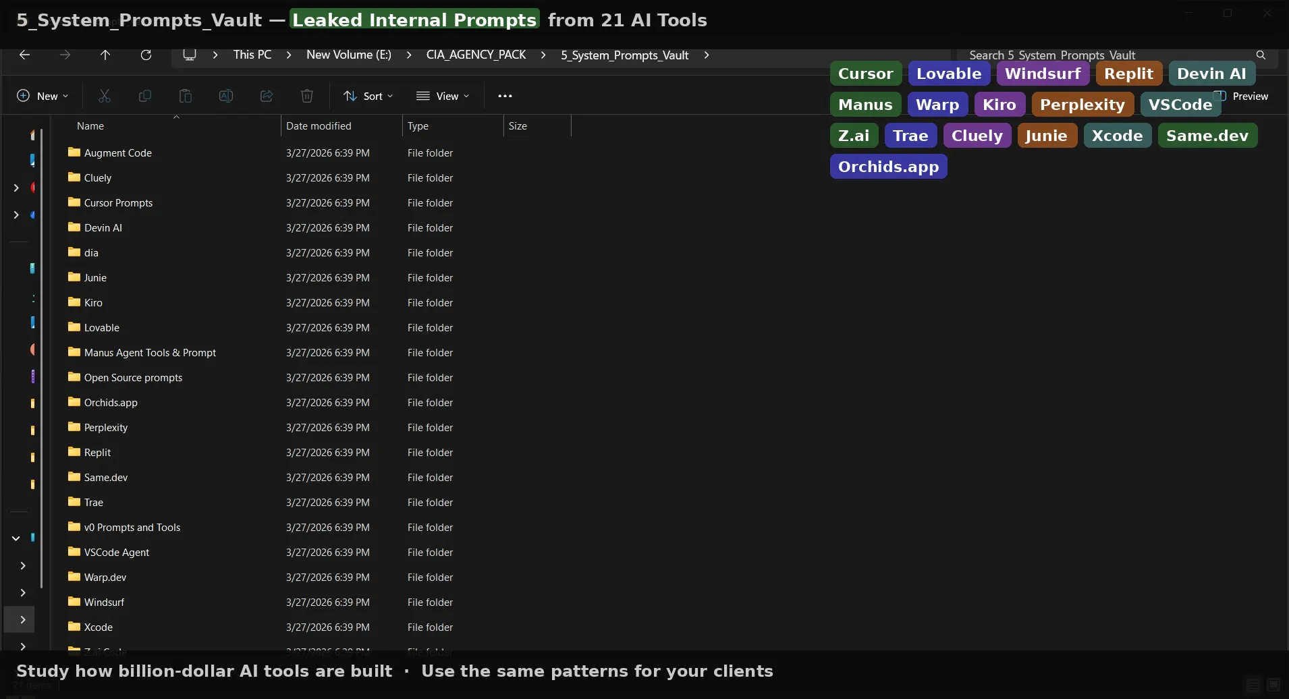Click the date modified for Perplexity
Image resolution: width=1289 pixels, height=699 pixels.
coord(328,428)
